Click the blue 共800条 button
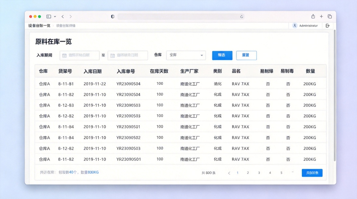This screenshot has width=357, height=199. [x=312, y=173]
